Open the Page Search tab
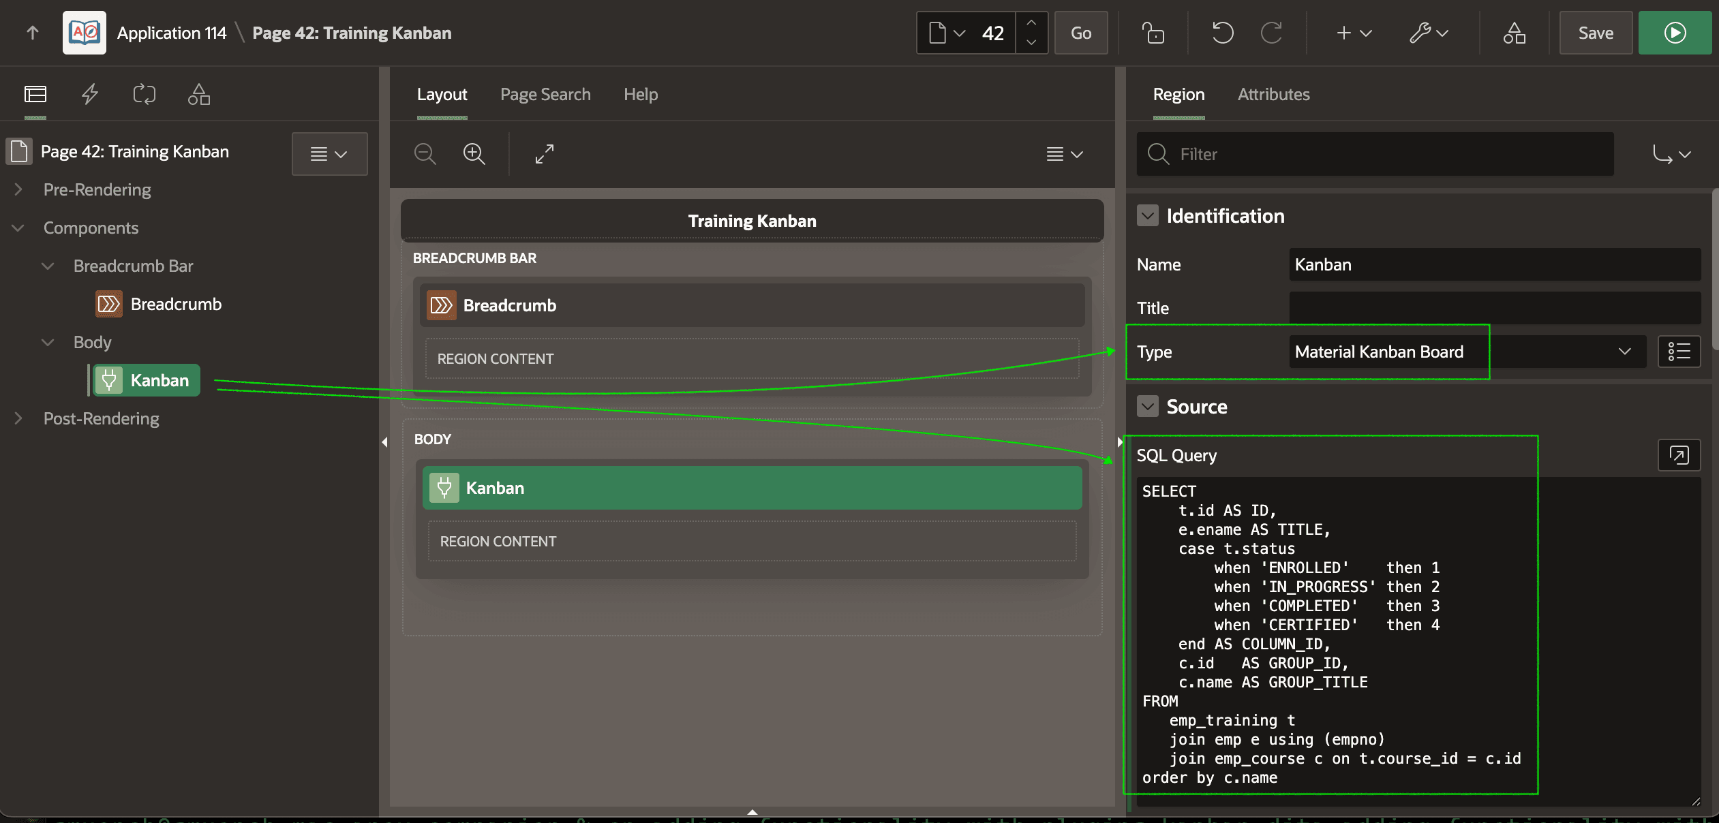The width and height of the screenshot is (1719, 823). [x=545, y=94]
